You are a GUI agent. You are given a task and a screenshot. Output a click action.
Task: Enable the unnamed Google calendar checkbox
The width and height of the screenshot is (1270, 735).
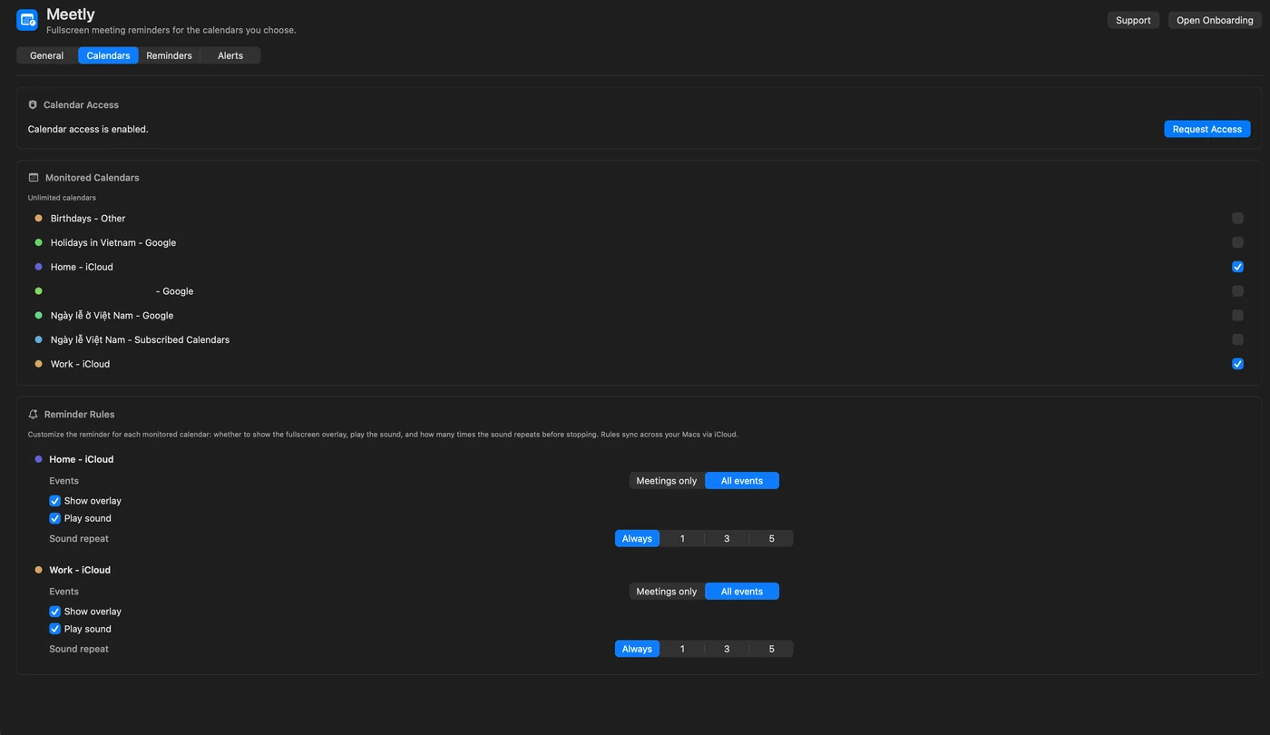1237,291
